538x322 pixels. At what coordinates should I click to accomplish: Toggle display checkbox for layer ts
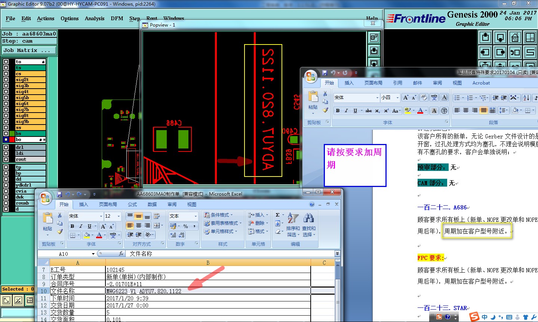coord(6,68)
